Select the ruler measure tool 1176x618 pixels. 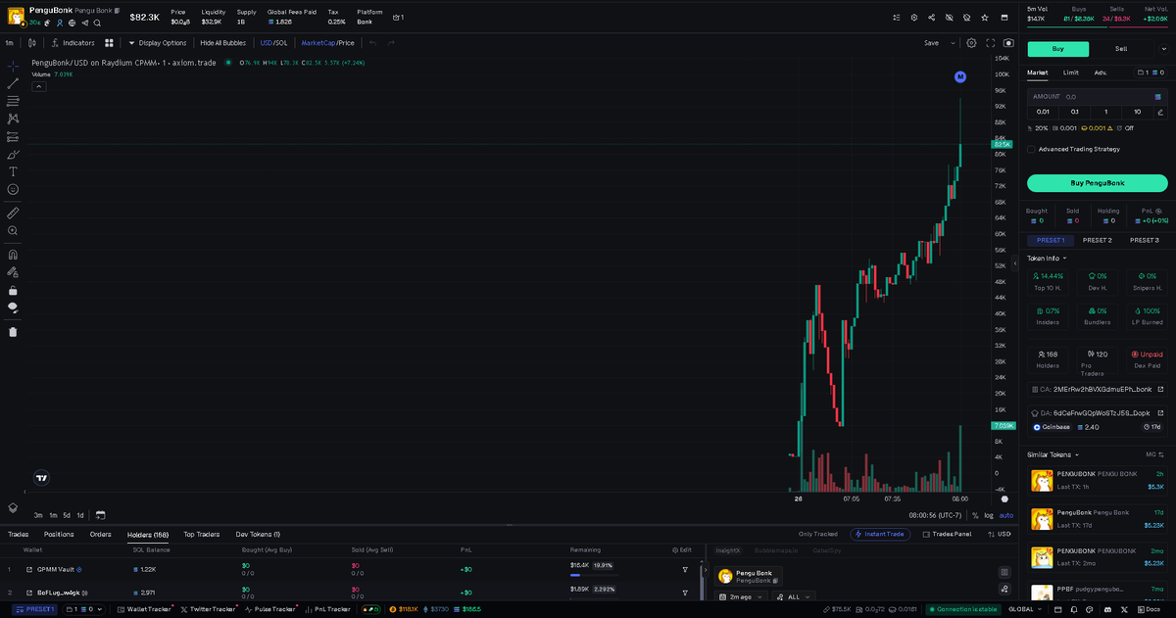coord(13,213)
